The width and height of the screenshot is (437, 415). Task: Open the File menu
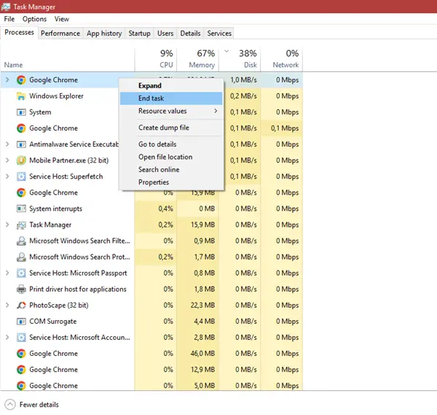pos(9,19)
